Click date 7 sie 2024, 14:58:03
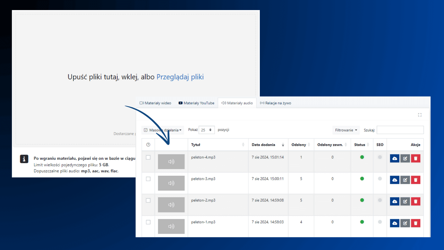Screen dimensions: 444x250 pos(268,222)
